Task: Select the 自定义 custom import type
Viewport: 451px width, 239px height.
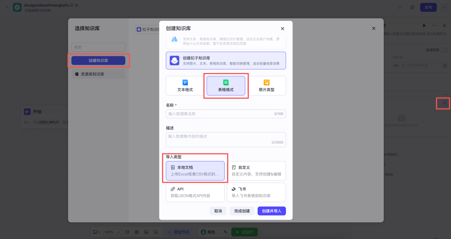Action: tap(256, 171)
